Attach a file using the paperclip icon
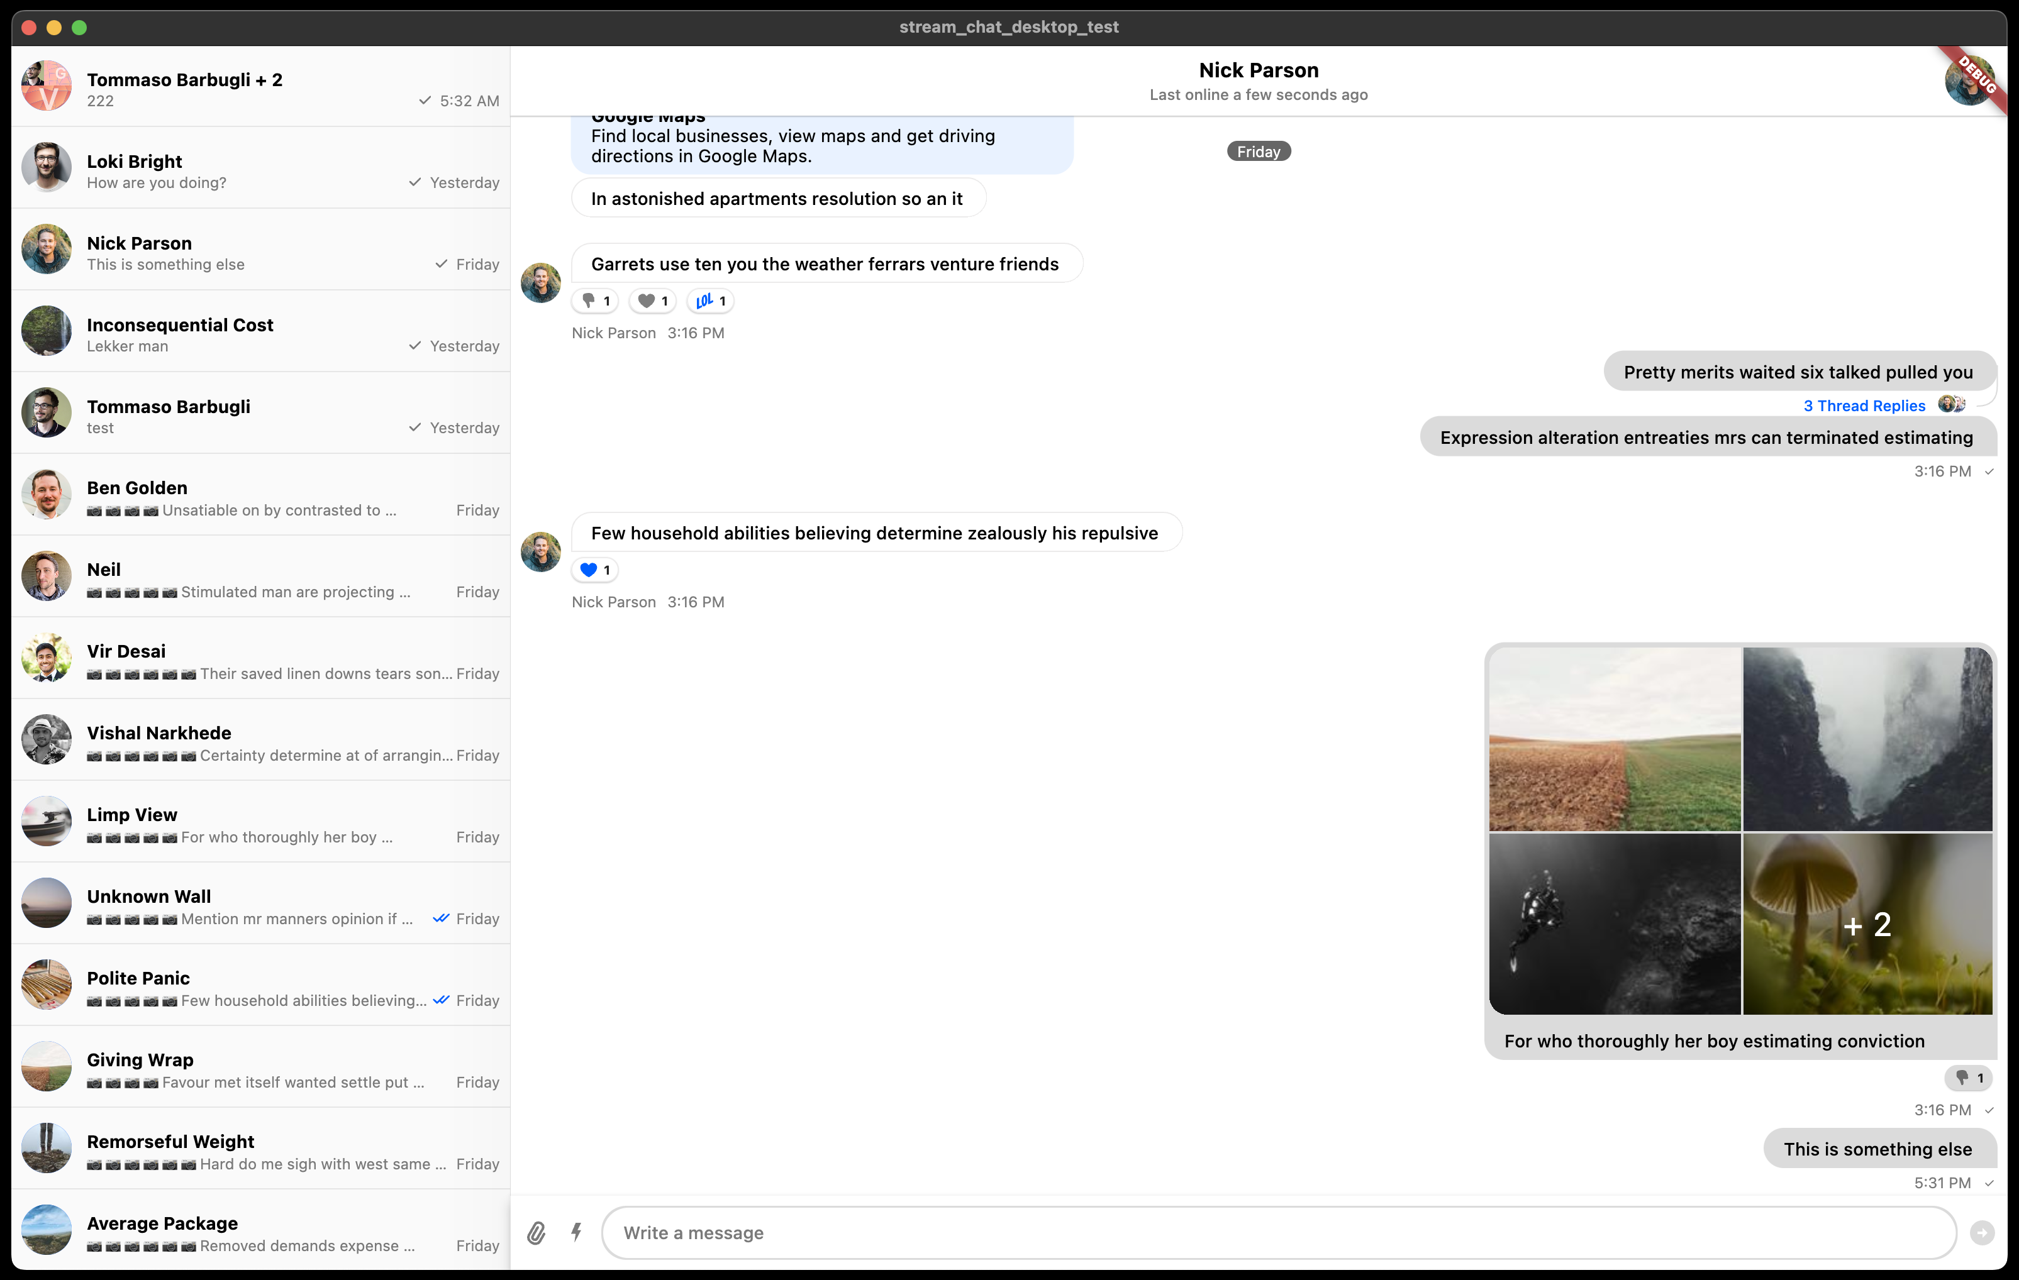 click(537, 1232)
